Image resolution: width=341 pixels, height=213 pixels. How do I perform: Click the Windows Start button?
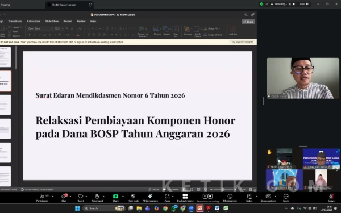pos(77,208)
